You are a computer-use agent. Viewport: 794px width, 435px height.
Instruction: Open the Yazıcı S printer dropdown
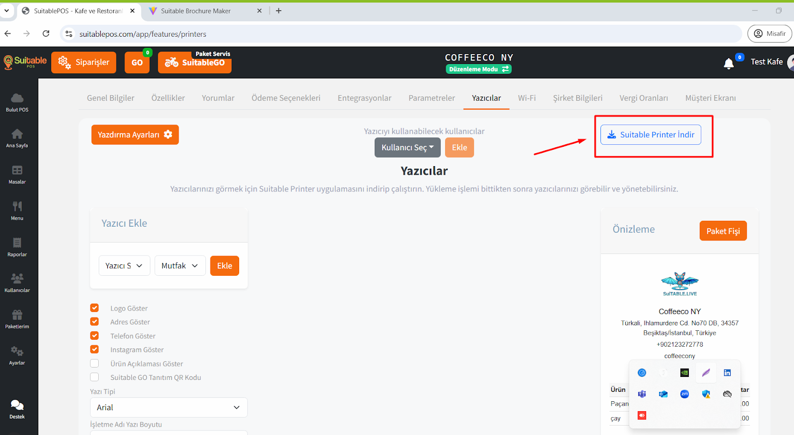pos(124,266)
